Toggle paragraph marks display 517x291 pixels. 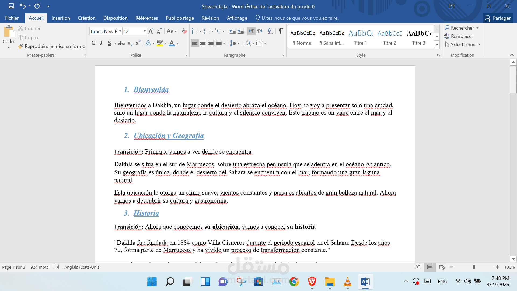tap(281, 31)
